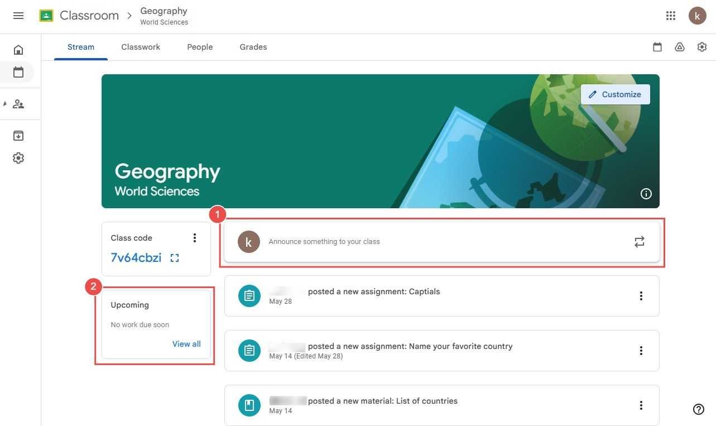Click the reuse post icon
This screenshot has width=716, height=426.
click(640, 242)
